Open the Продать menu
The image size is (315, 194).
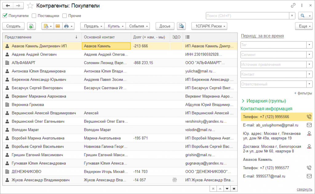click(x=93, y=26)
